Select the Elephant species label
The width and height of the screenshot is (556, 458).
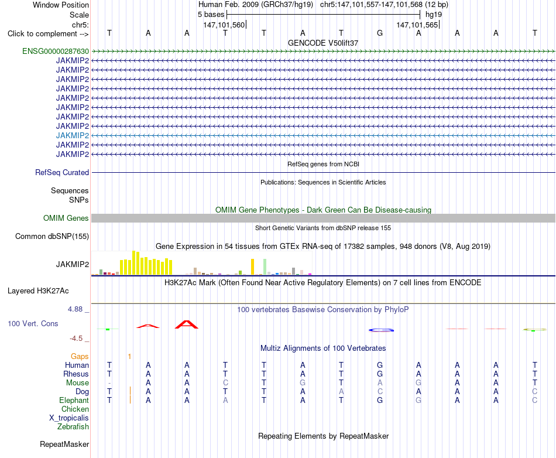74,400
